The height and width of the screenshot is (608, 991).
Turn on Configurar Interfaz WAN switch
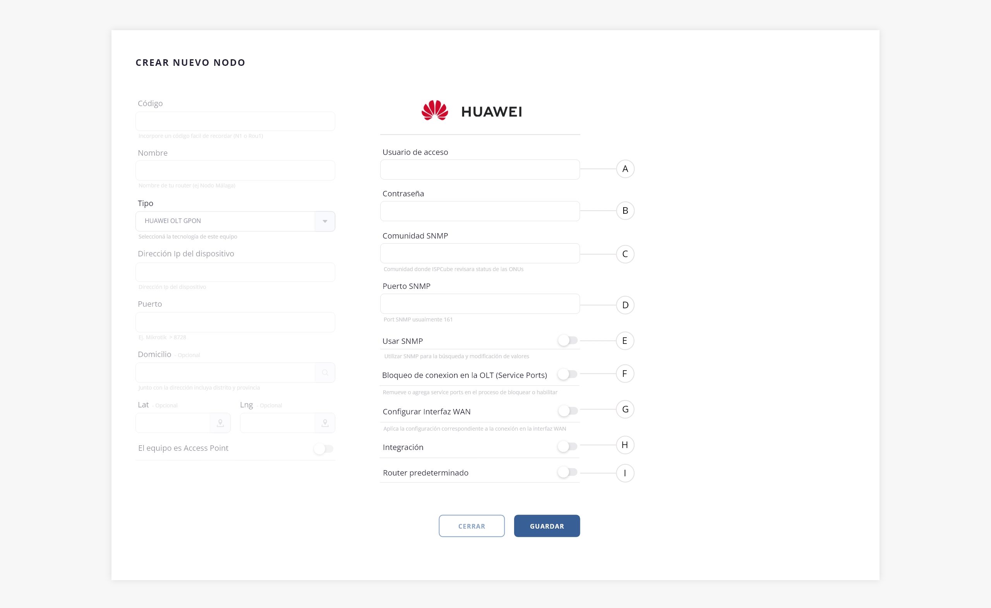coord(567,410)
